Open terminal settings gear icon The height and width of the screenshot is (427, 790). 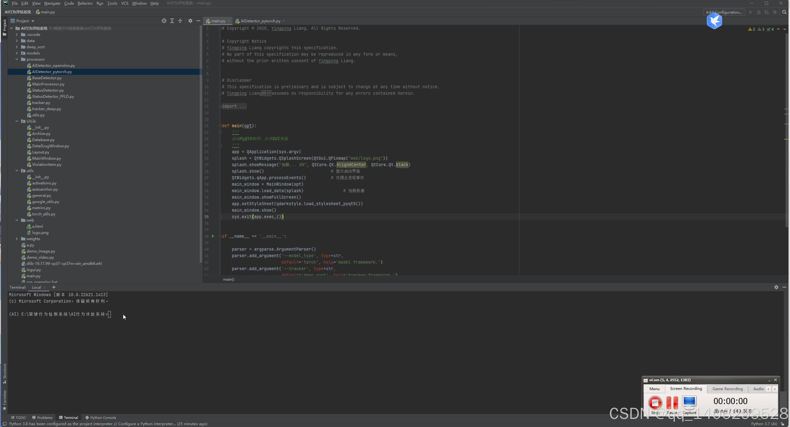coord(776,287)
